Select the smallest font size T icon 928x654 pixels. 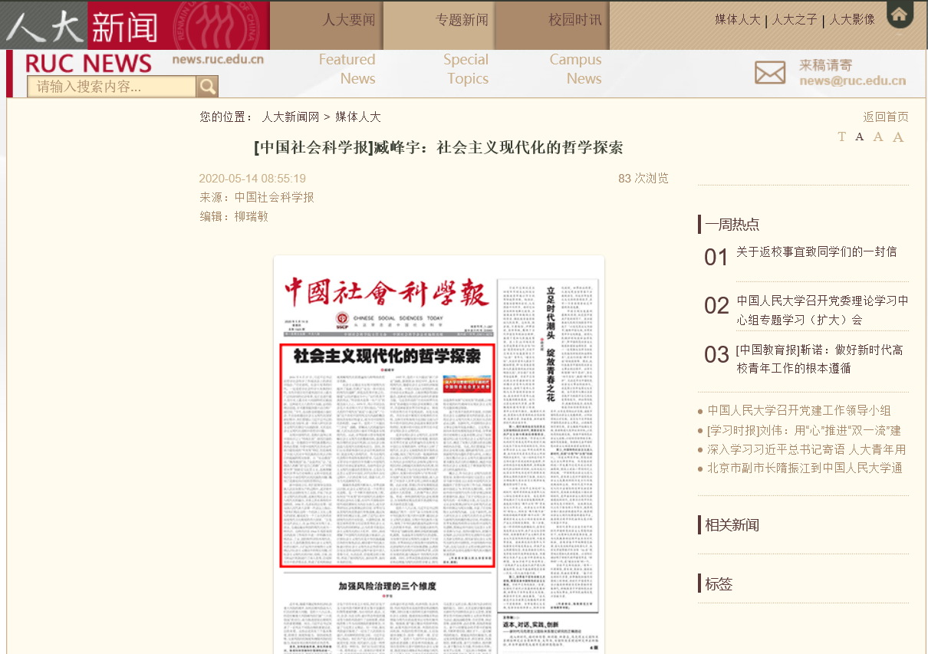point(841,136)
